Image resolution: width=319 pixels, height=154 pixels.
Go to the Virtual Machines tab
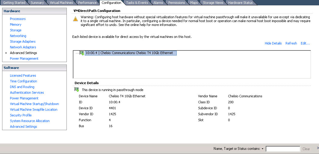61,3
